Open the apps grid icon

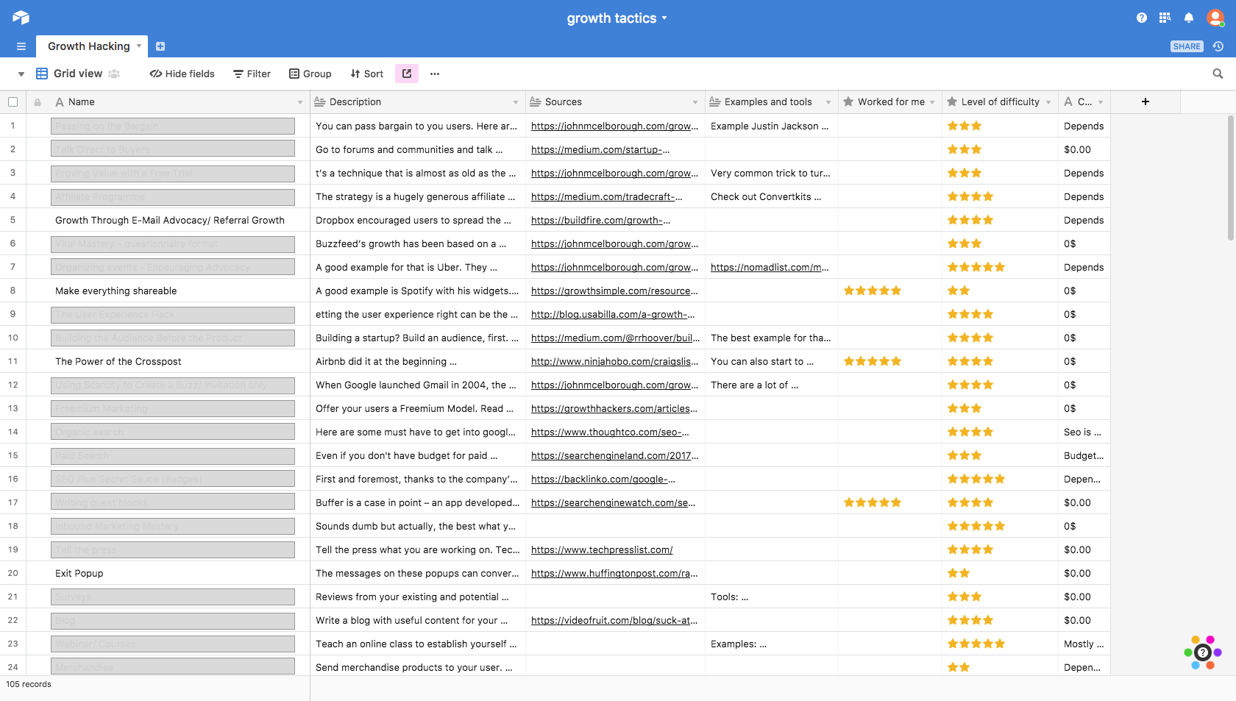(1165, 18)
